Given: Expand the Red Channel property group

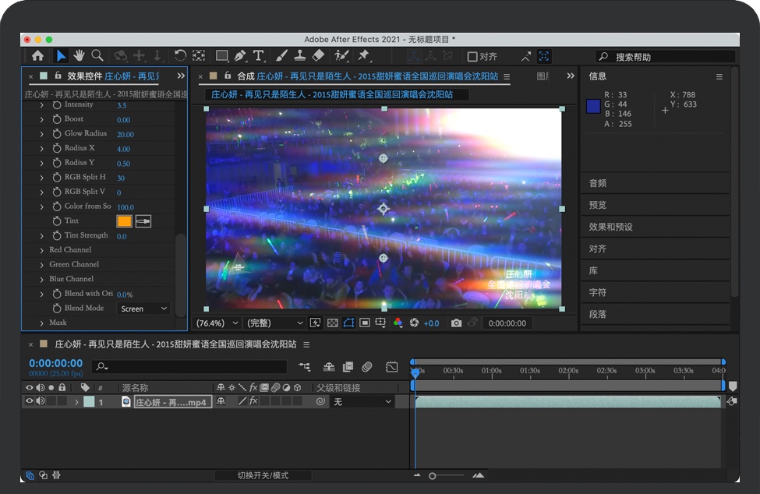Looking at the screenshot, I should 42,250.
